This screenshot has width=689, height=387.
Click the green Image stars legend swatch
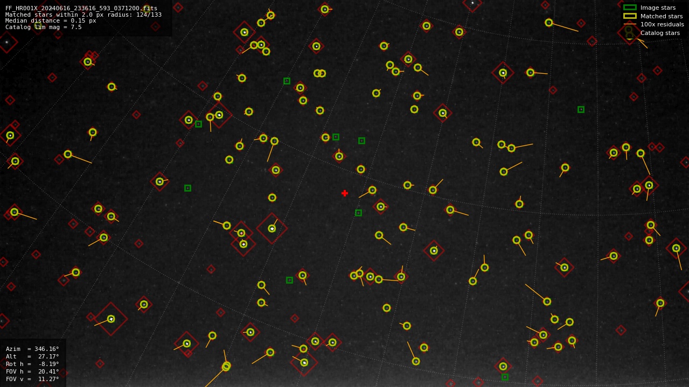[630, 8]
